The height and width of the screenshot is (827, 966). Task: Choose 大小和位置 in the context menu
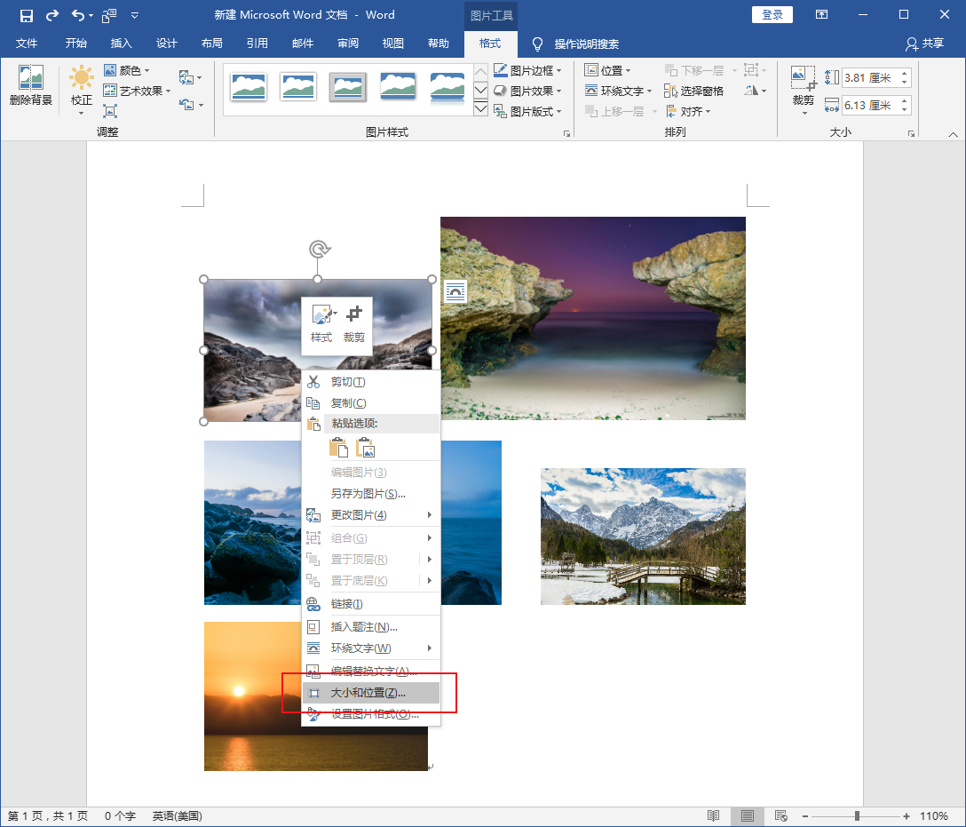pos(368,692)
